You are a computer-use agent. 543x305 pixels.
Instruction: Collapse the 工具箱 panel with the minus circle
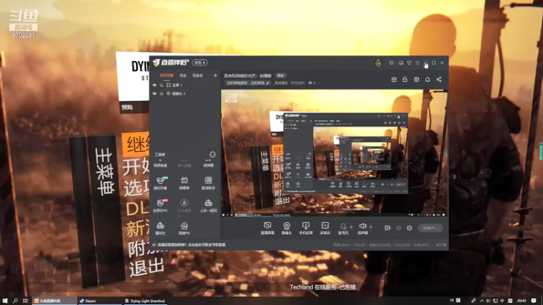(x=212, y=155)
